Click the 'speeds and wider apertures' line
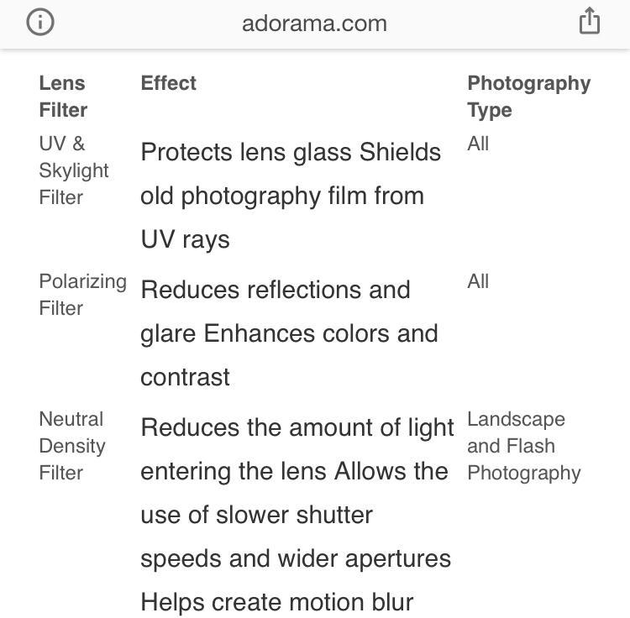This screenshot has width=630, height=618. click(x=296, y=558)
